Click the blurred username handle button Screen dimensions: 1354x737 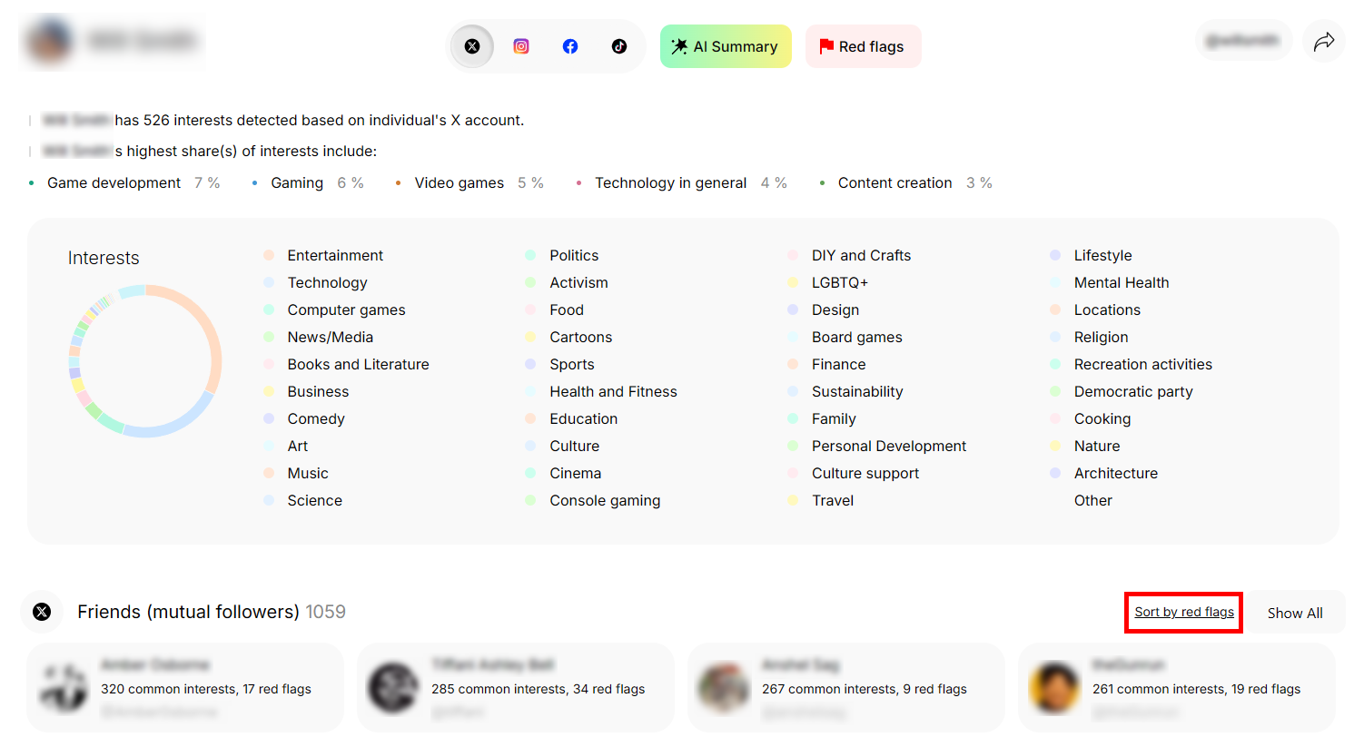(x=1243, y=41)
